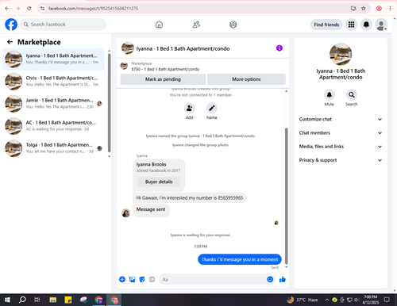Click Mark as pending button
Screen dimensions: 397x306
coord(163,79)
